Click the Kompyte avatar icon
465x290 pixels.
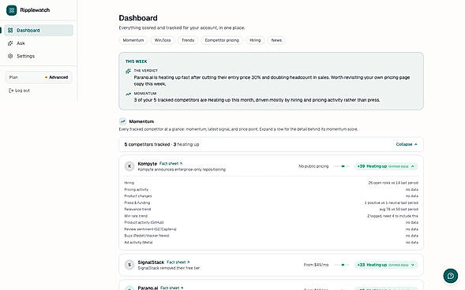click(x=129, y=166)
